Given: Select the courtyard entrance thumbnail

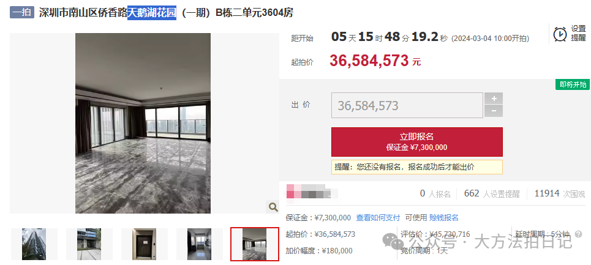Looking at the screenshot, I should pos(89,244).
